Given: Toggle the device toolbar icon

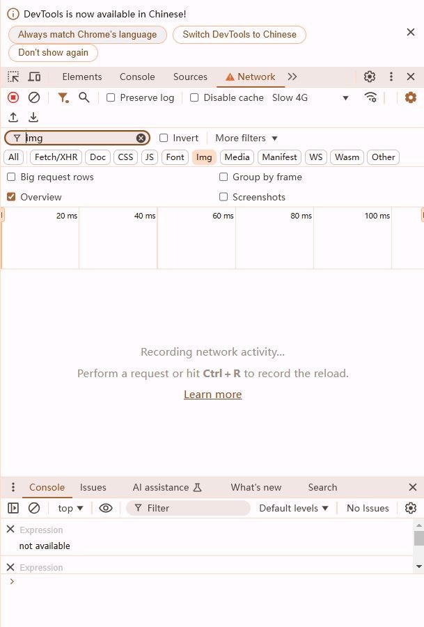Looking at the screenshot, I should pos(34,77).
